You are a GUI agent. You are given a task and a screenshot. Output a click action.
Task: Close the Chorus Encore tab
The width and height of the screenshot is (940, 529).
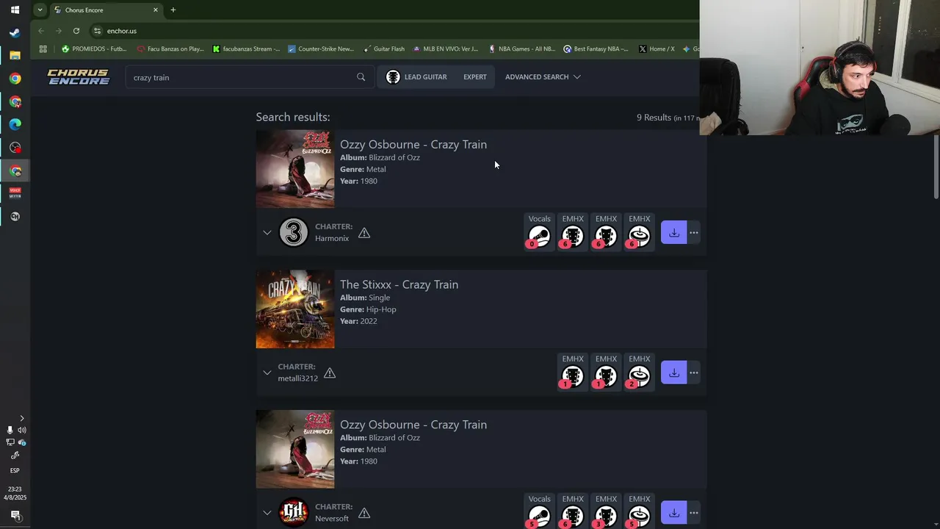156,10
